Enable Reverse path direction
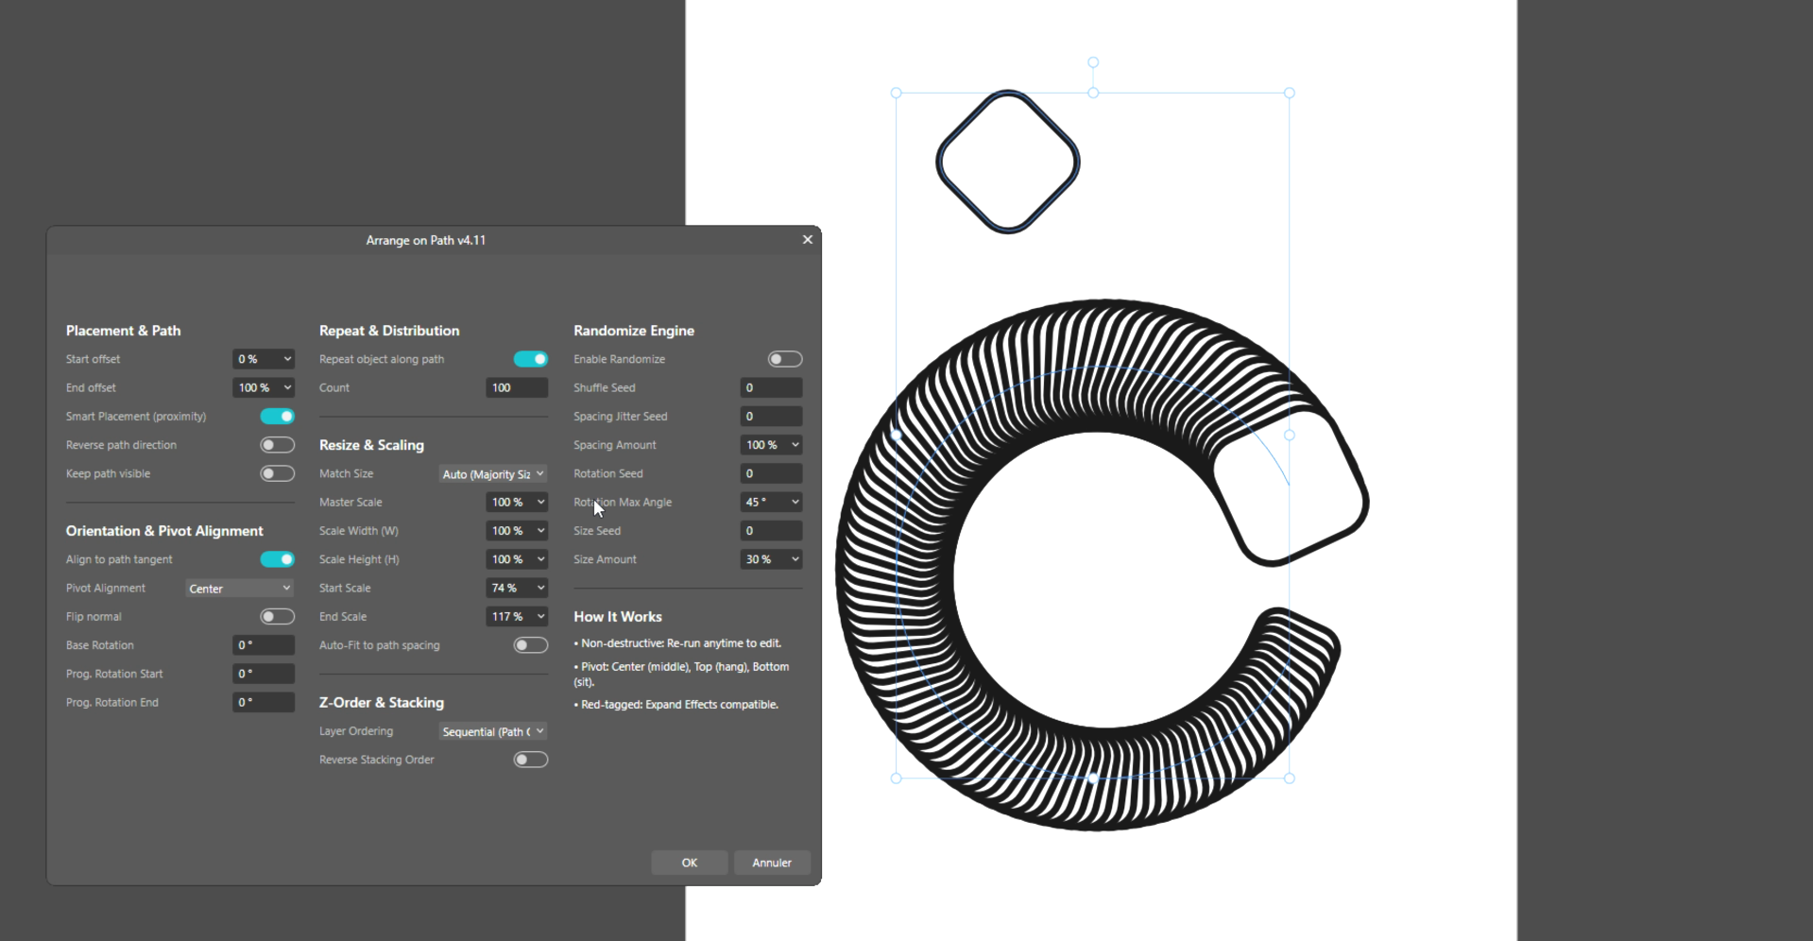Viewport: 1813px width, 941px height. (278, 445)
